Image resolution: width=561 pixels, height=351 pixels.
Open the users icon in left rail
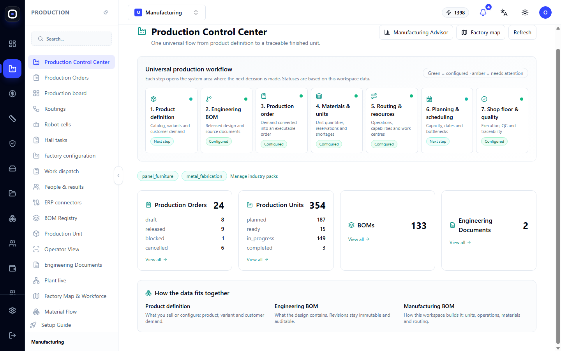click(x=12, y=243)
